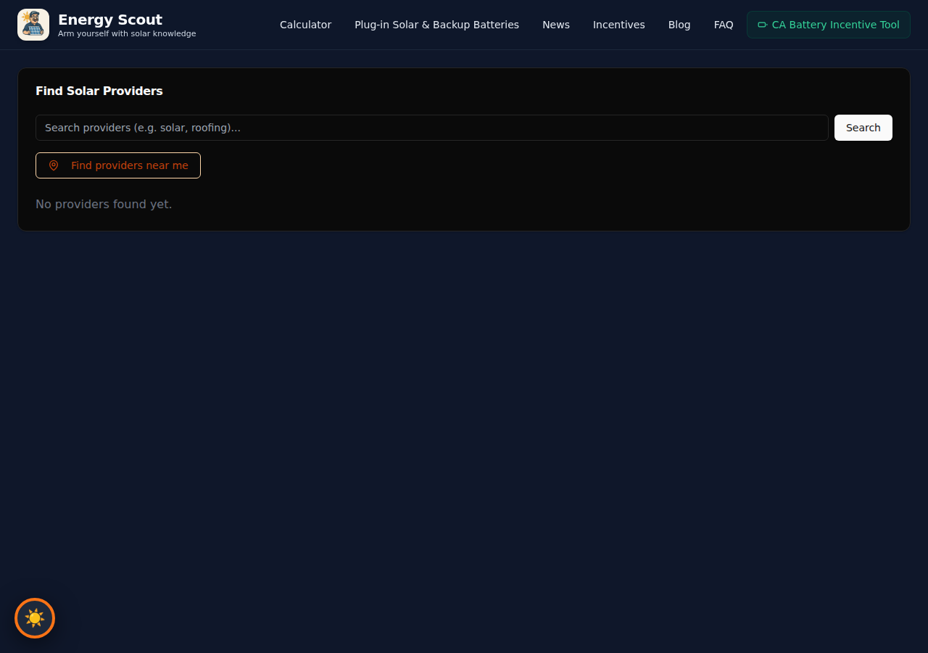Open the Calculator page
This screenshot has height=653, width=928.
pyautogui.click(x=305, y=24)
